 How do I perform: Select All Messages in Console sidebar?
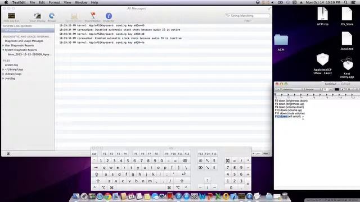28,30
